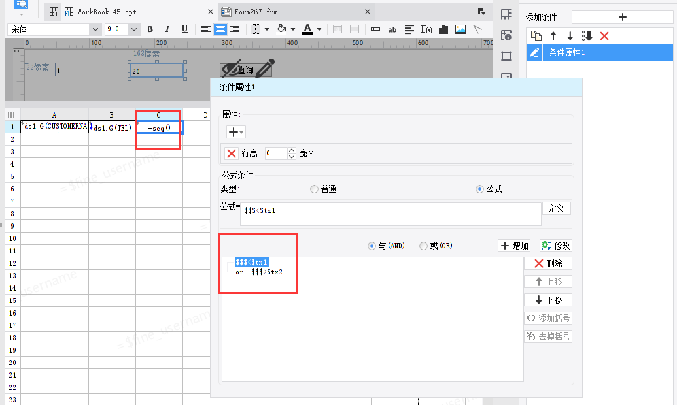Viewport: 677px width, 405px height.
Task: Click the add condition plus button
Action: coord(622,17)
